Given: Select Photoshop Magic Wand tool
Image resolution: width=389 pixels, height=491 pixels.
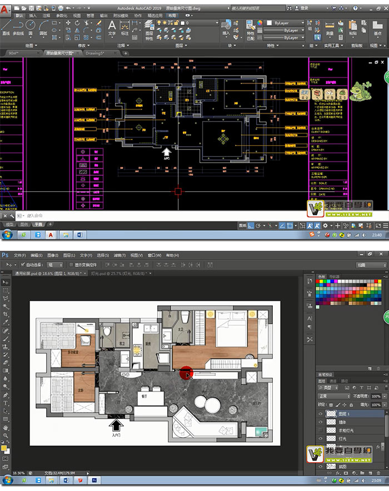Looking at the screenshot, I should tap(6, 306).
